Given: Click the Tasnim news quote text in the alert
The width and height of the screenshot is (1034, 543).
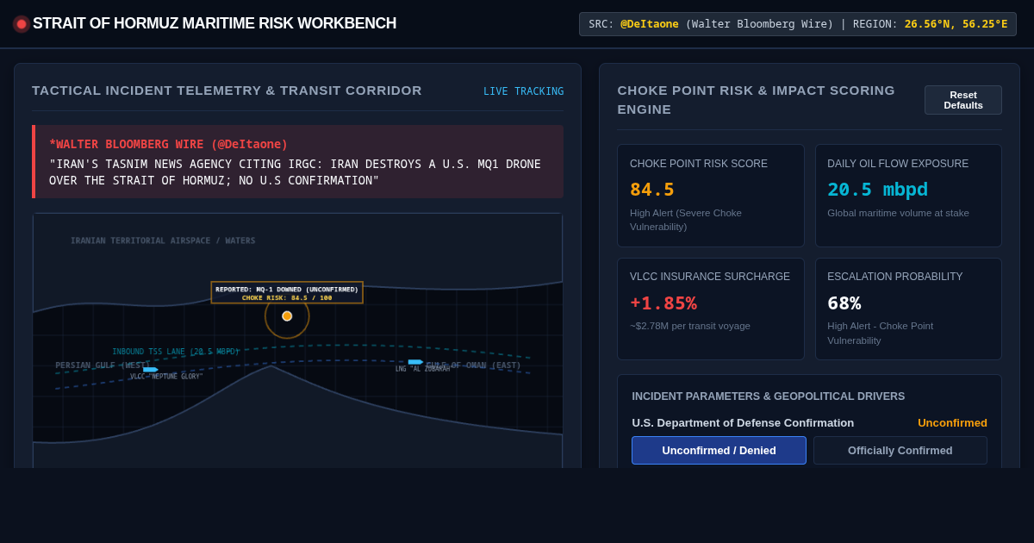Looking at the screenshot, I should pos(295,172).
